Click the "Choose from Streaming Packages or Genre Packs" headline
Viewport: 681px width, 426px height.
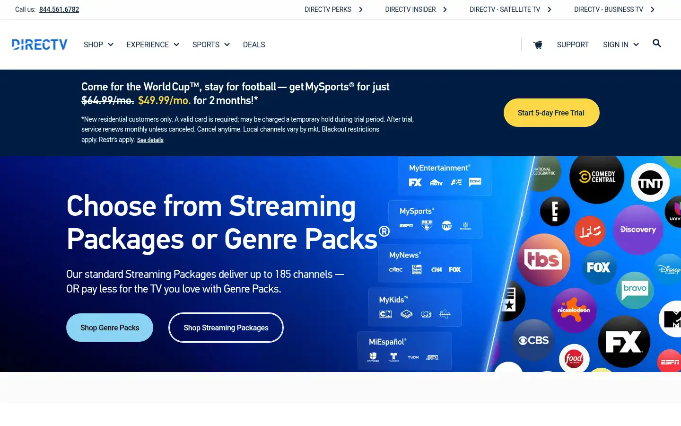228,222
